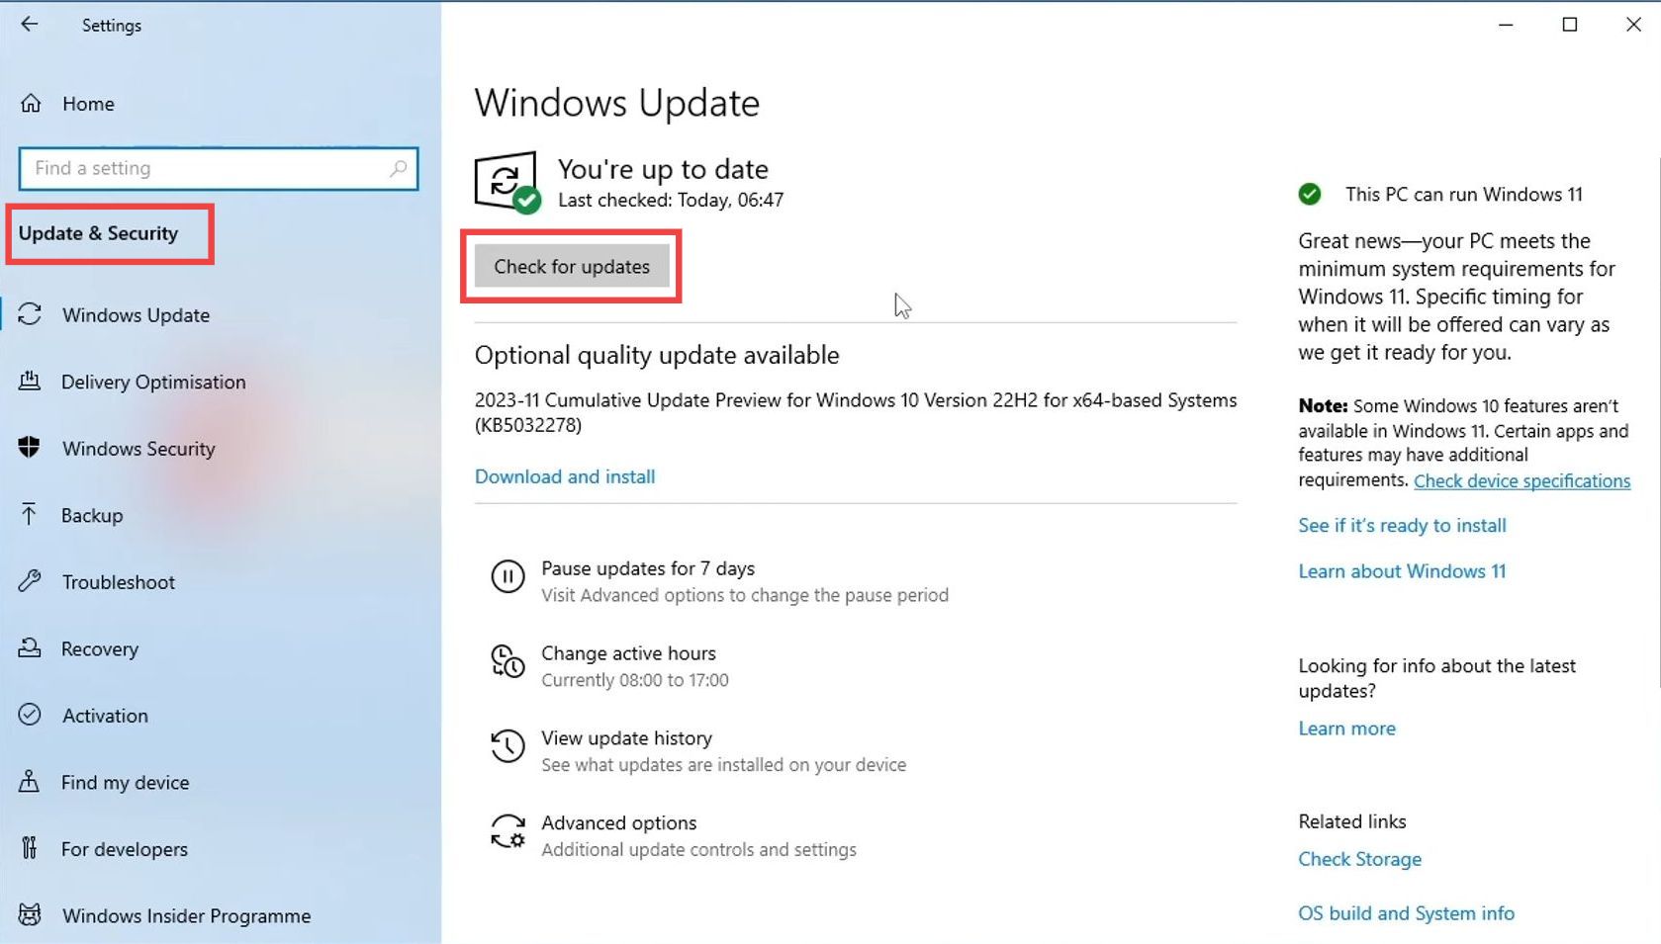Select Windows Update in the sidebar
This screenshot has height=944, width=1661.
click(136, 315)
